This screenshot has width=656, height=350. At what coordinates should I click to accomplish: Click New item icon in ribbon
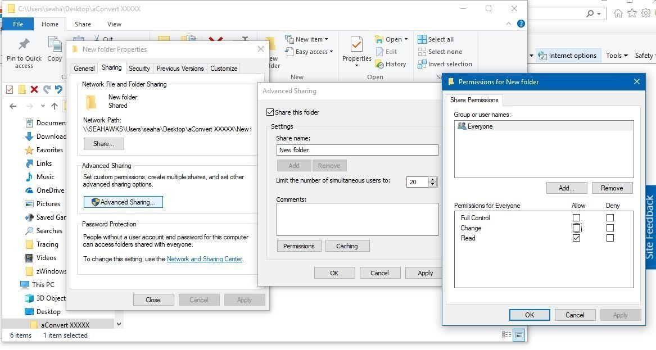pyautogui.click(x=289, y=39)
